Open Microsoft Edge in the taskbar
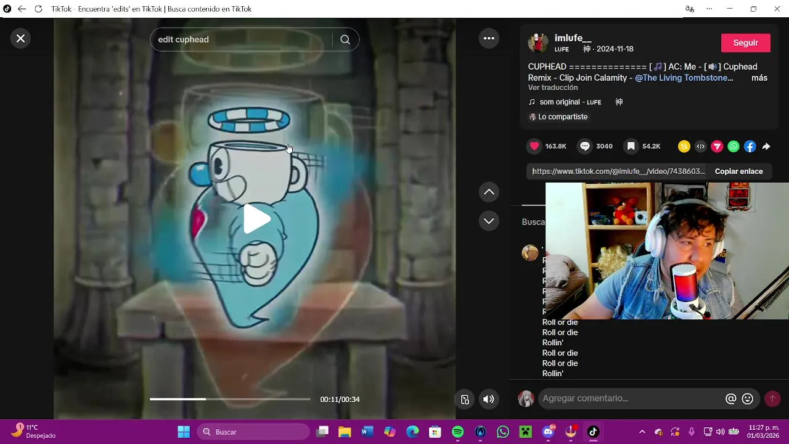The width and height of the screenshot is (789, 444). point(412,432)
